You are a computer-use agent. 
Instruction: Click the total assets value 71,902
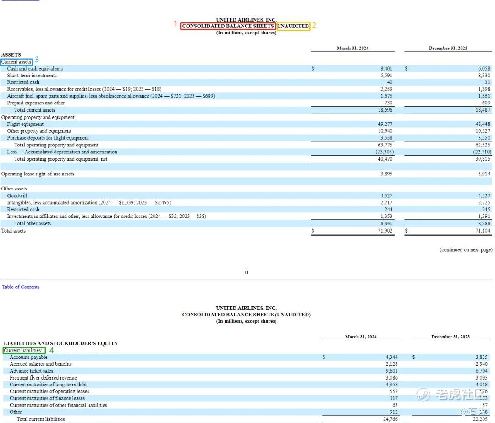point(385,231)
